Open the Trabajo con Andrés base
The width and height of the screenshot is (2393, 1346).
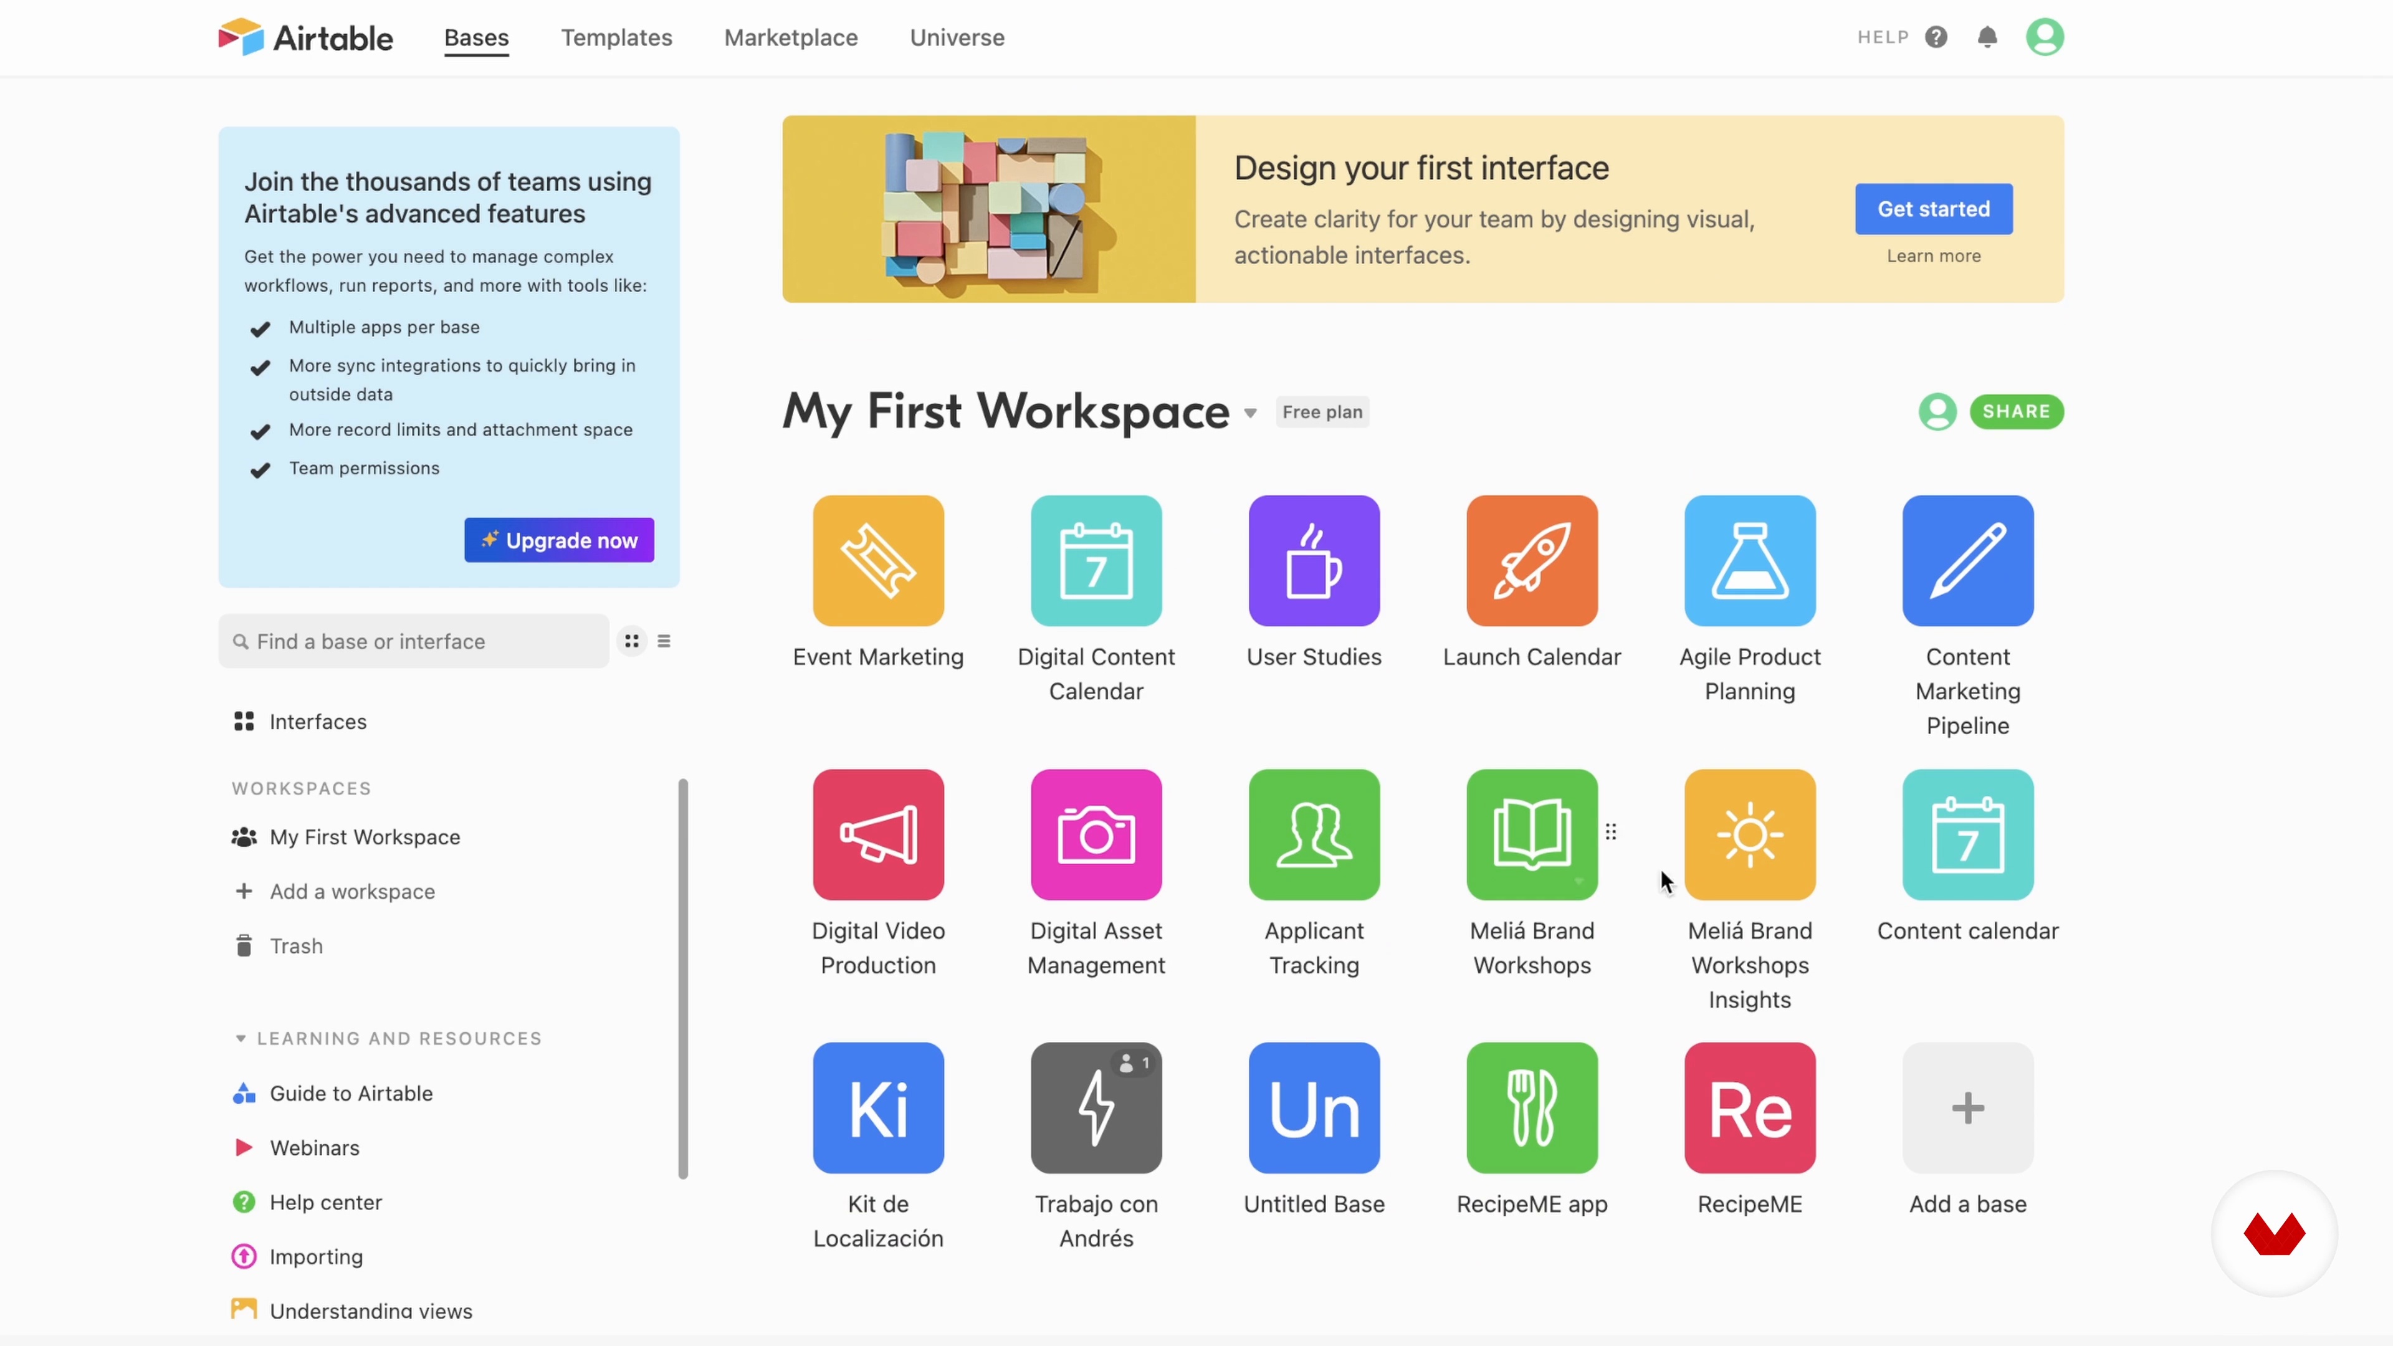click(1096, 1107)
